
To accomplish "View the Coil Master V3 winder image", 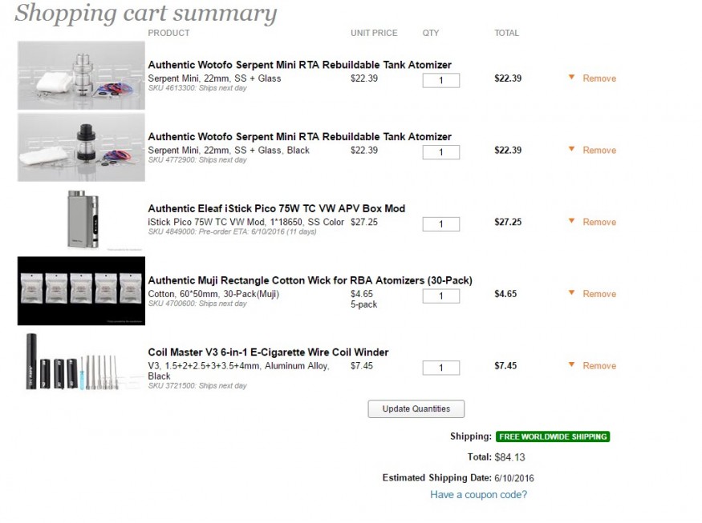I will pos(81,362).
